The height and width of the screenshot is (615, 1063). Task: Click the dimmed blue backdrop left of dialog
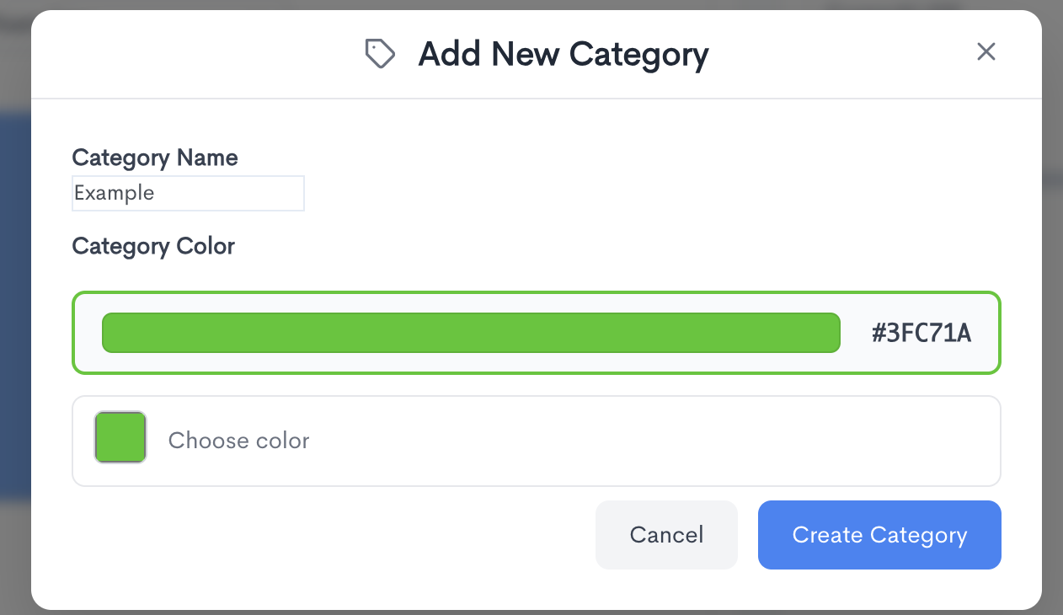14,303
